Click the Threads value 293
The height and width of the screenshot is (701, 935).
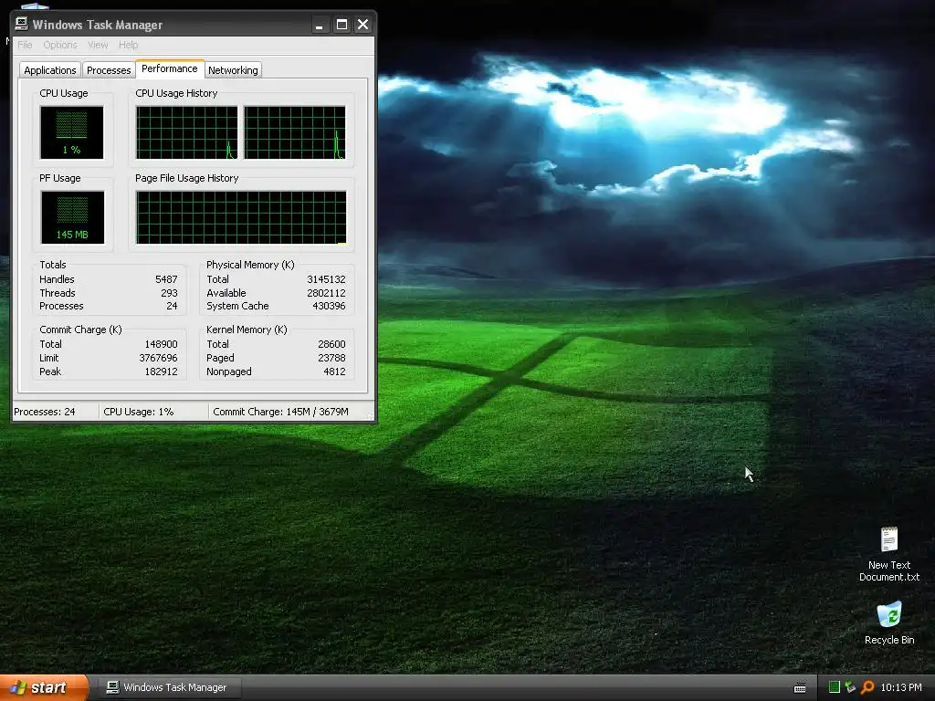[x=169, y=293]
